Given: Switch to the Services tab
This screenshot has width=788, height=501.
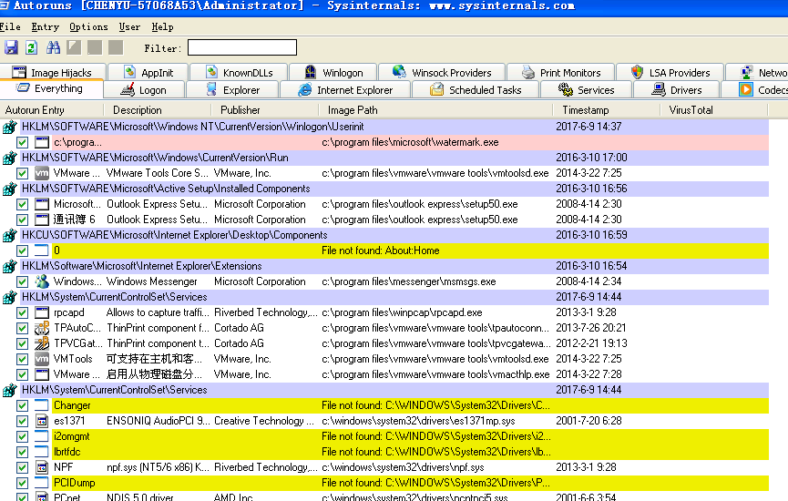Looking at the screenshot, I should (x=587, y=90).
